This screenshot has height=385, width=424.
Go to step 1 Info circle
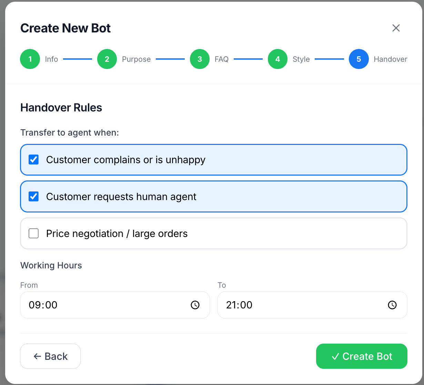click(30, 59)
